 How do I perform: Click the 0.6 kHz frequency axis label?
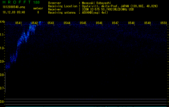pyautogui.click(x=2, y=102)
